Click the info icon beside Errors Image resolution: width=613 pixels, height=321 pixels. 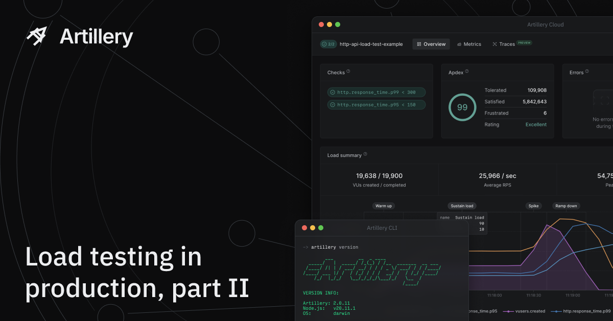[x=587, y=72]
